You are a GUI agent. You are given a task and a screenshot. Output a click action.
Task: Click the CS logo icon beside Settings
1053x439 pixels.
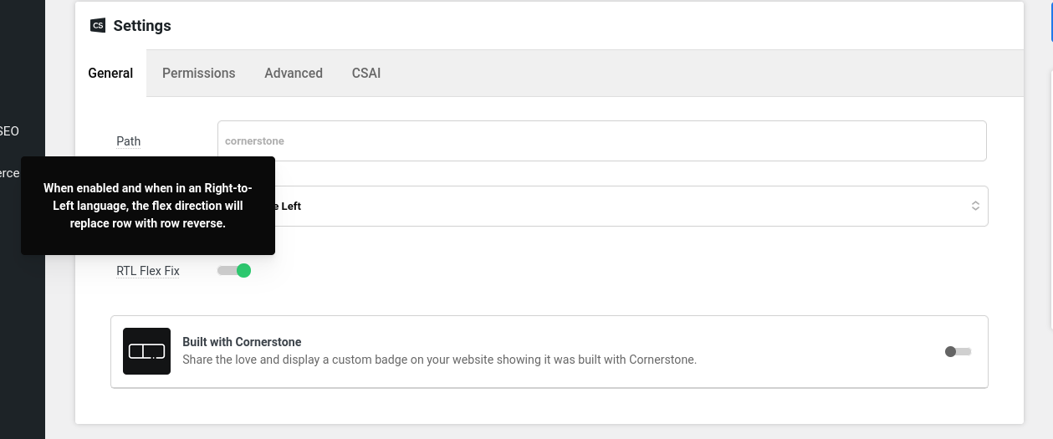coord(98,26)
